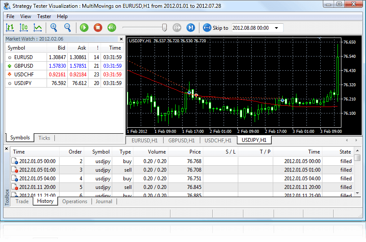Click the Symbol column header
Viewport: 366px width, 242px height.
coord(26,48)
